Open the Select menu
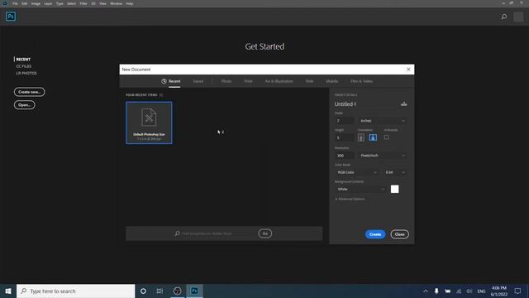 tap(72, 3)
